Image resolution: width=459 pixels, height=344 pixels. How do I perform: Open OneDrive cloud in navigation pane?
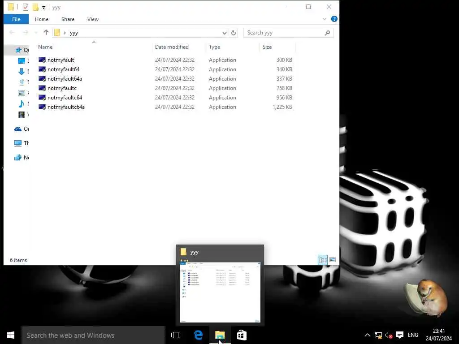[18, 129]
